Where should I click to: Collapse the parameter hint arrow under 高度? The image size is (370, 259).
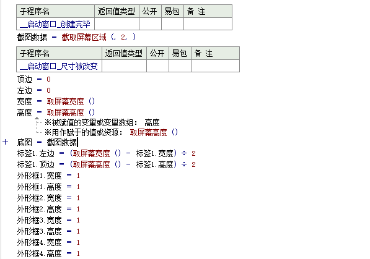(37, 118)
